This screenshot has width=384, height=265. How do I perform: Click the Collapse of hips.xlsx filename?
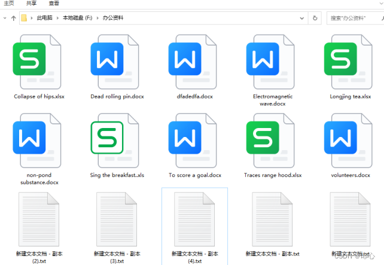[39, 96]
